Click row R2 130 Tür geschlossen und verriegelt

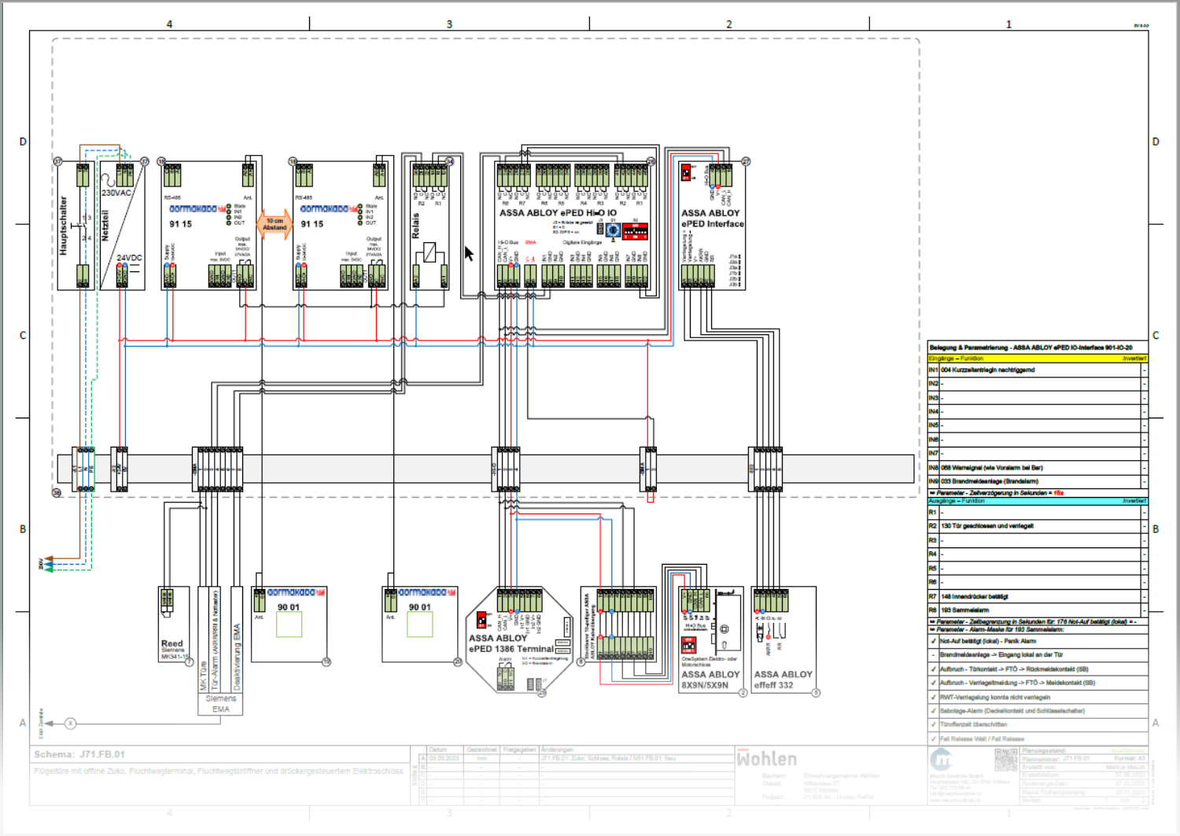[1038, 526]
